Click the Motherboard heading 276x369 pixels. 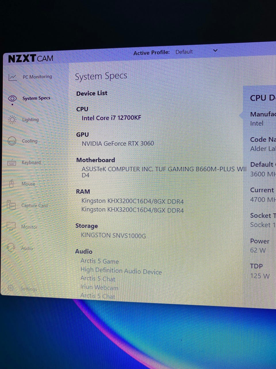[95, 160]
